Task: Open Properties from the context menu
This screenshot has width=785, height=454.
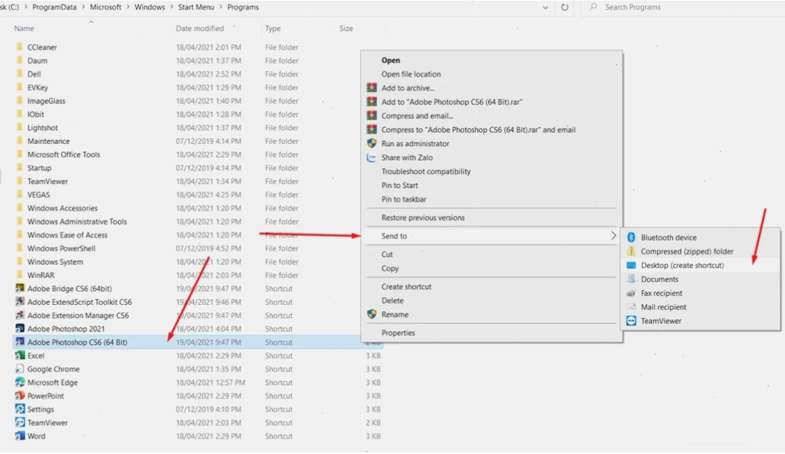Action: 398,333
